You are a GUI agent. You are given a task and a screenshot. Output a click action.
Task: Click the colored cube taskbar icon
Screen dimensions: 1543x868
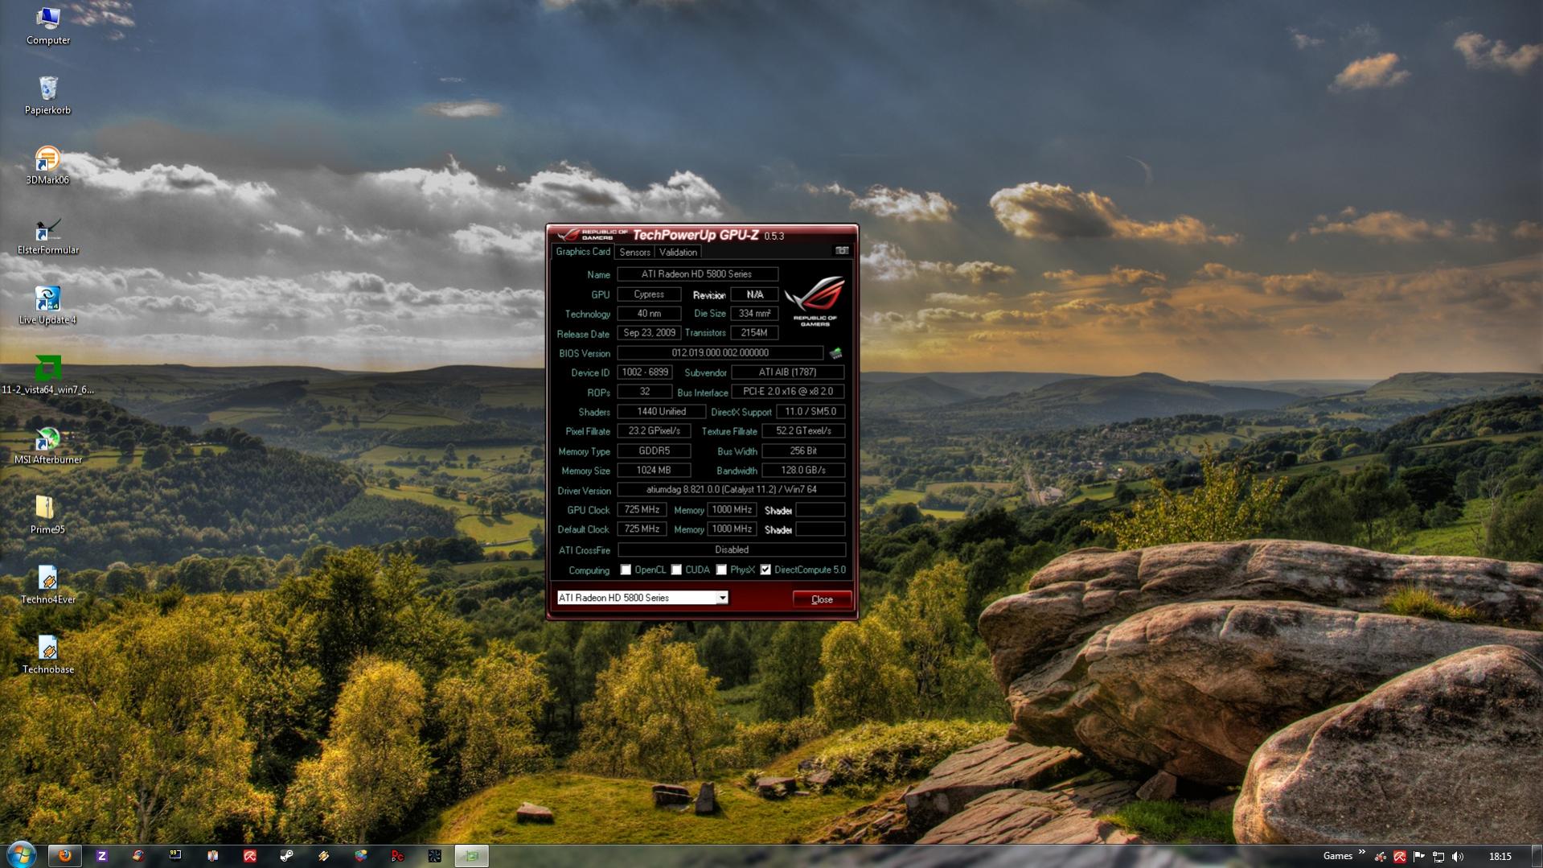tap(360, 856)
